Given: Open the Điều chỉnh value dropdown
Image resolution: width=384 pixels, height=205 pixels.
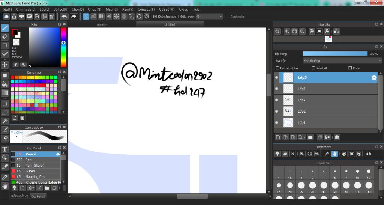Looking at the screenshot, I should pyautogui.click(x=209, y=17).
